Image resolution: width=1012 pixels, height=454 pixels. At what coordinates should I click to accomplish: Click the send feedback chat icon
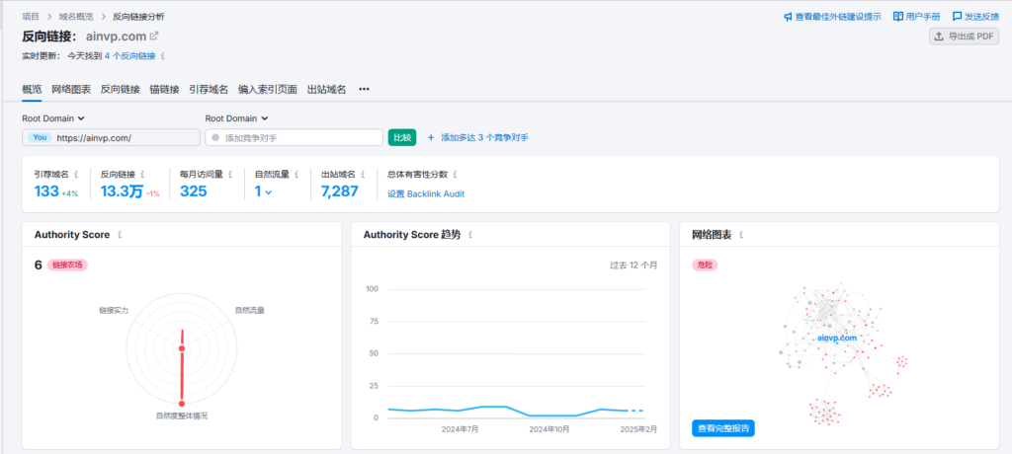[957, 17]
